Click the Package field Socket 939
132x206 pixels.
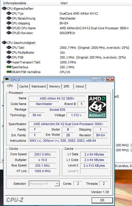pyautogui.click(x=57, y=110)
